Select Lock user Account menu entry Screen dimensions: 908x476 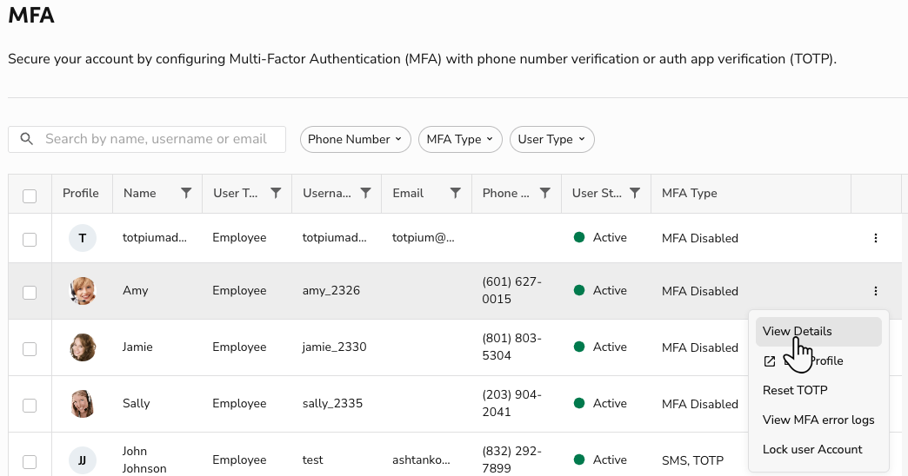(812, 449)
